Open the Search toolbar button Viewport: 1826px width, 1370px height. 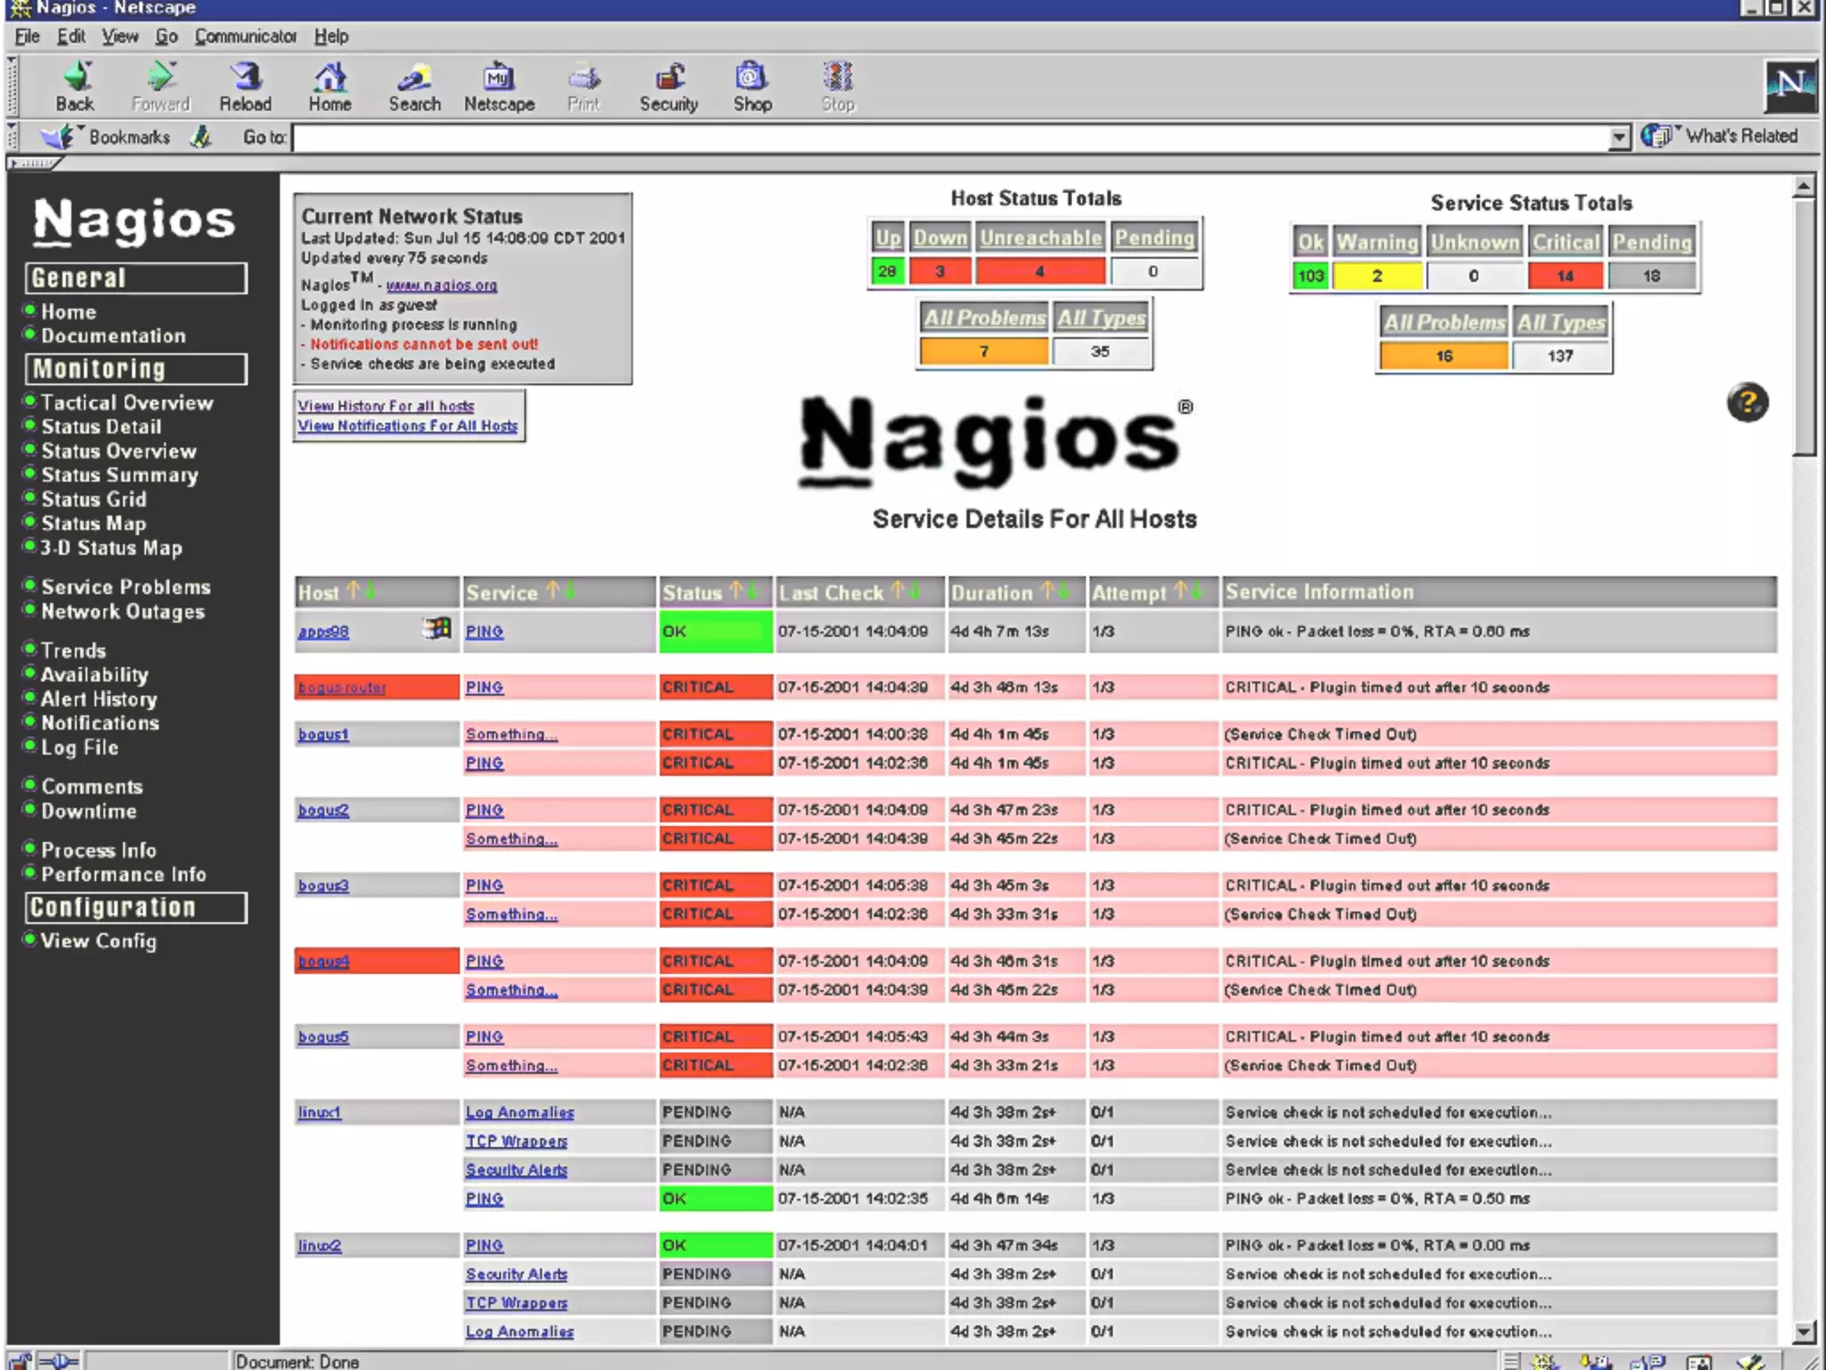pyautogui.click(x=415, y=78)
